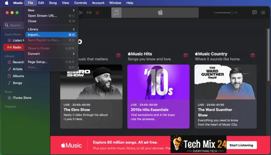Open the Recently Added library section
Viewport: 271px width, 155px height.
click(x=16, y=62)
